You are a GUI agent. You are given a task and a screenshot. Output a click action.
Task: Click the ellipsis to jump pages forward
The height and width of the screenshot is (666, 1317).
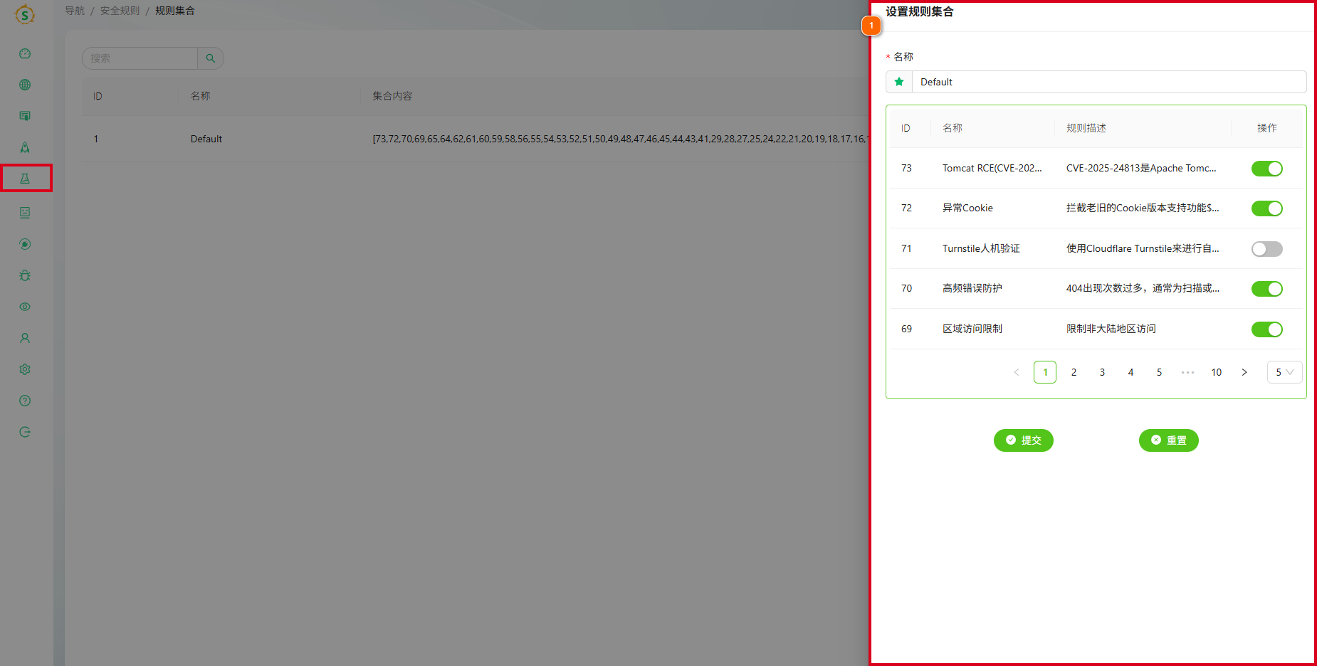[x=1187, y=371]
